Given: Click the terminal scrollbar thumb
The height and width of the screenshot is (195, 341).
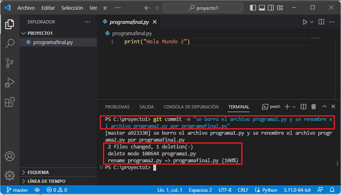Looking at the screenshot, I should 337,163.
